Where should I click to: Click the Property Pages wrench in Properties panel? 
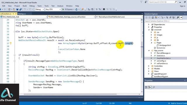[154, 87]
